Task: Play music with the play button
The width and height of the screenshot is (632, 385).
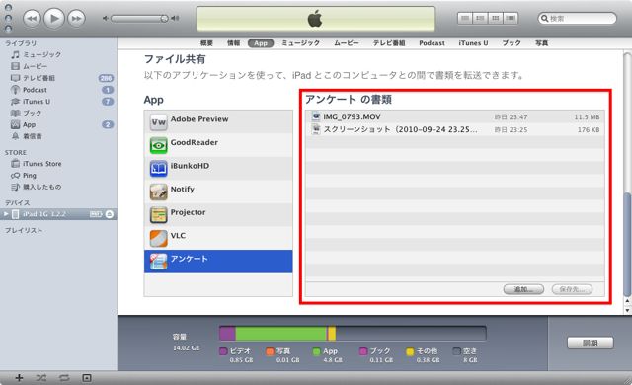Action: 54,18
